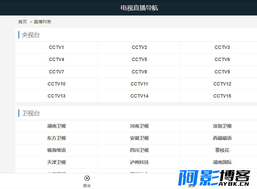Select 河南卫视 from the satellite list

click(x=139, y=126)
